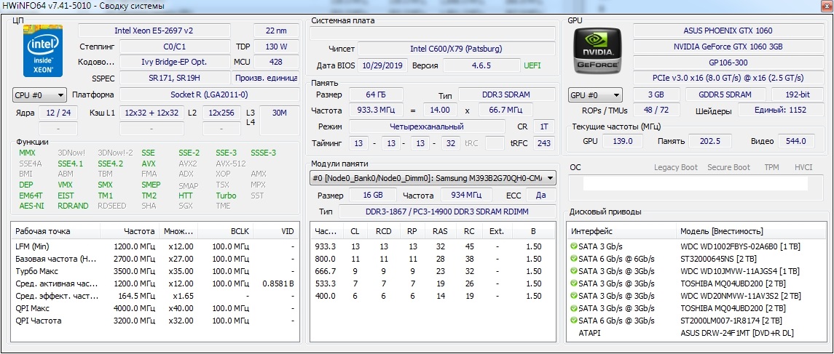
Task: Click the AVX feature flag
Action: (x=149, y=164)
